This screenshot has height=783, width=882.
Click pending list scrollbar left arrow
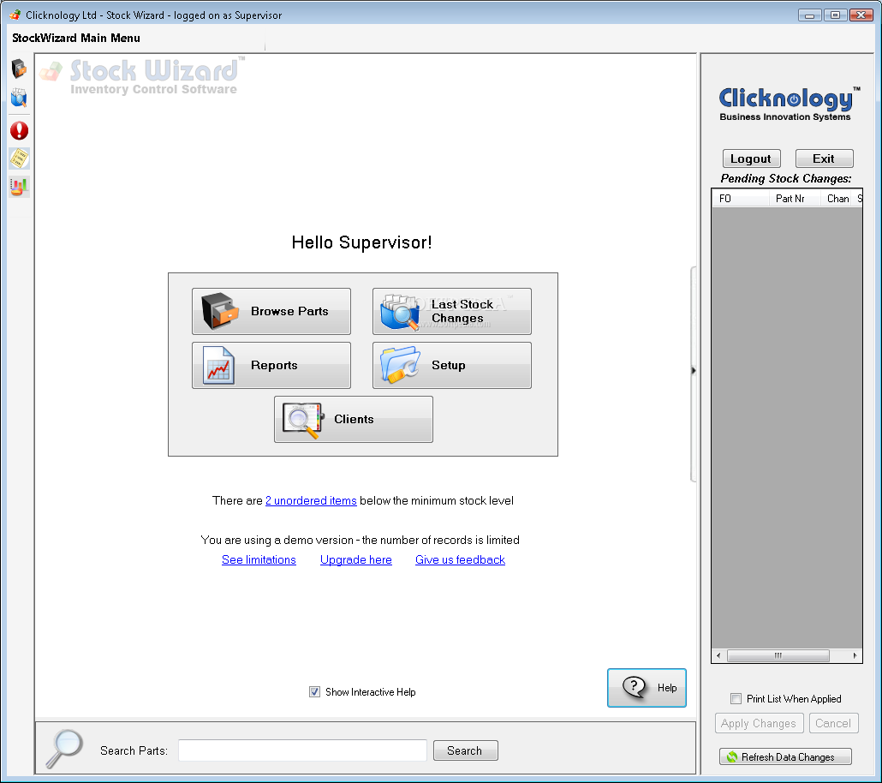[x=718, y=655]
